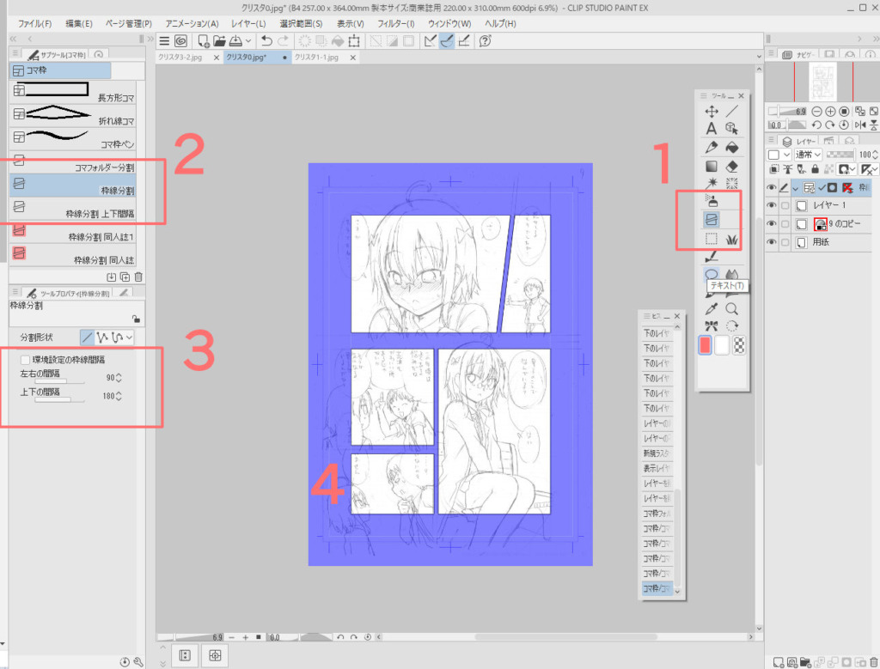Toggle visibility of 9 のコピー layer
The image size is (880, 669).
click(x=772, y=224)
